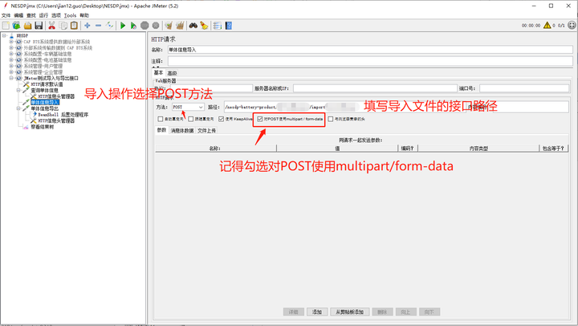This screenshot has width=578, height=326.
Task: Expand the 外部系统传输数据到 CAF BTS系统 group
Action: pyautogui.click(x=11, y=48)
